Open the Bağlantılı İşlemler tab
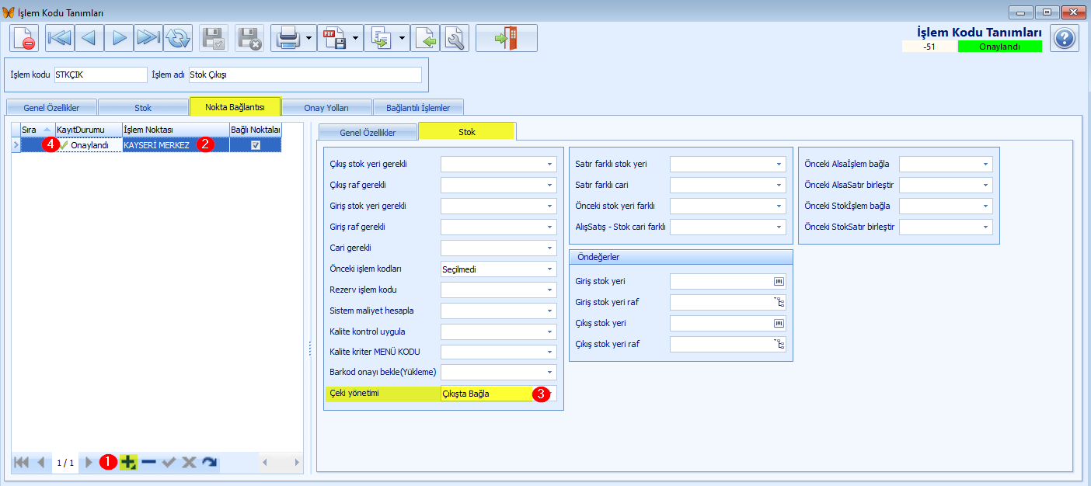The height and width of the screenshot is (486, 1091). tap(418, 107)
